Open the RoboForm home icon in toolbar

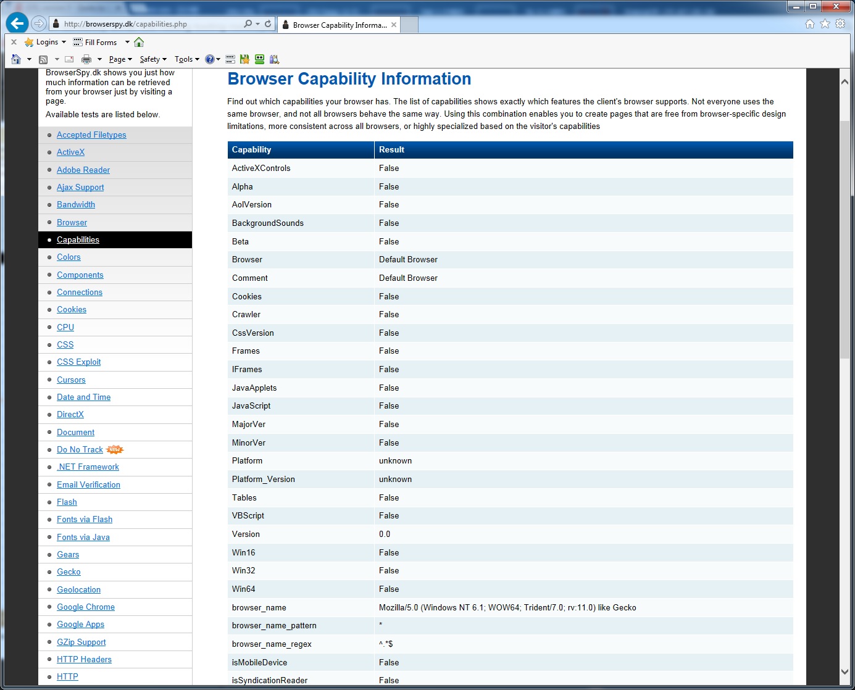coord(139,42)
